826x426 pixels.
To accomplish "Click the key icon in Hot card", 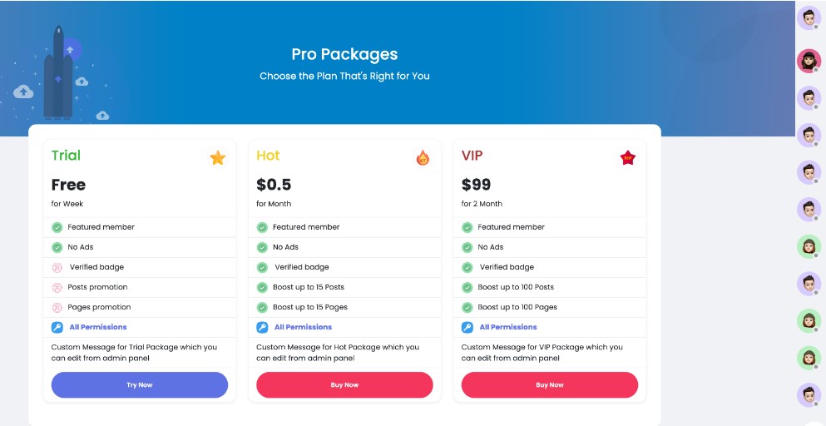I will click(262, 327).
